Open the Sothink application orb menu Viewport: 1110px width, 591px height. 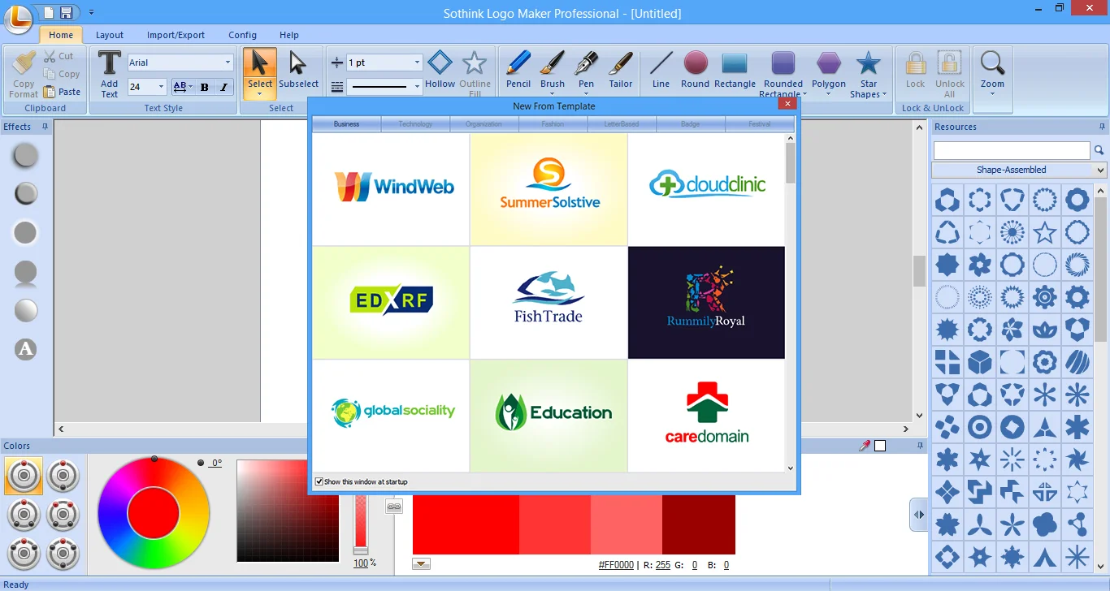pyautogui.click(x=18, y=18)
